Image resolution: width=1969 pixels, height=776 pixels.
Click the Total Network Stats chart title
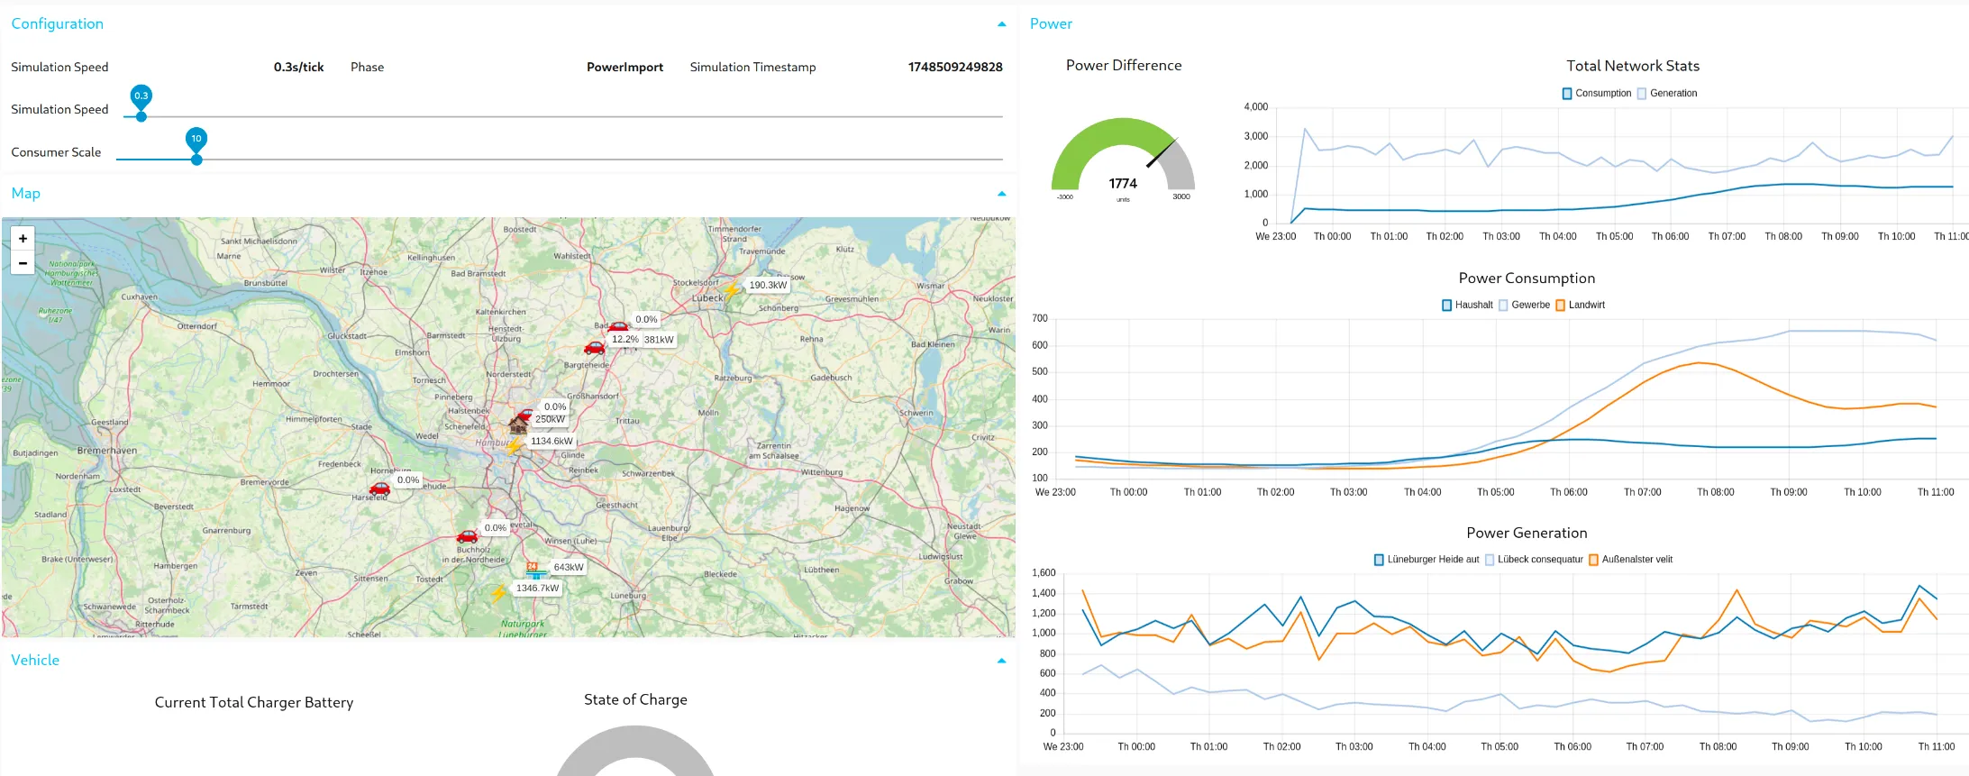click(x=1633, y=66)
